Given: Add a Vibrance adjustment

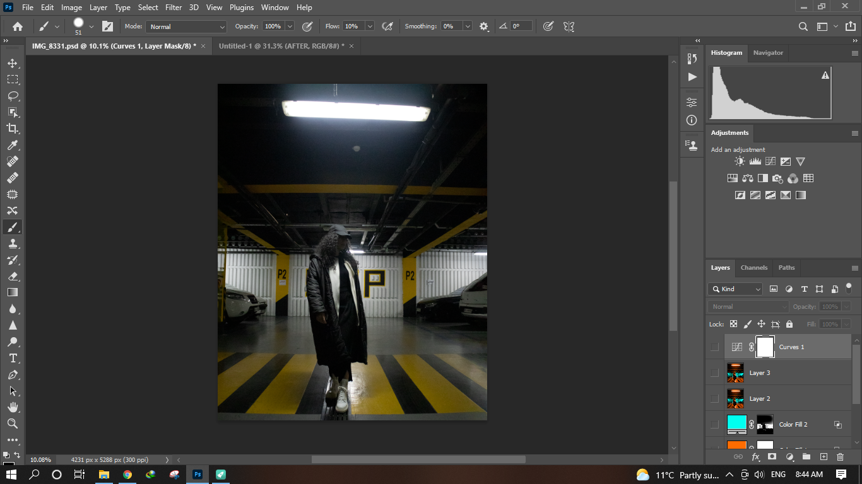Looking at the screenshot, I should (800, 161).
